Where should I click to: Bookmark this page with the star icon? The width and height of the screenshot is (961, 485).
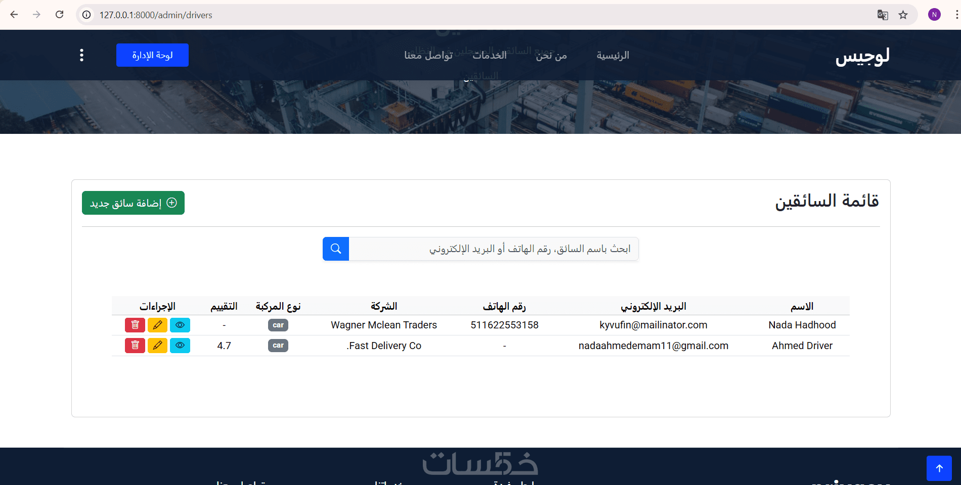[903, 15]
